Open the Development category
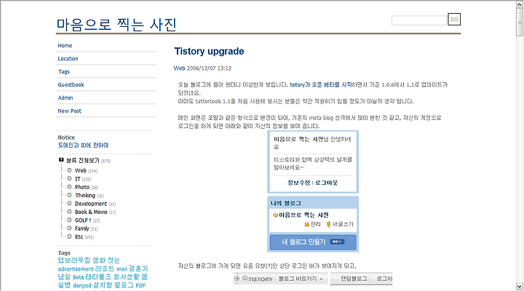The height and width of the screenshot is (291, 524). tap(91, 204)
